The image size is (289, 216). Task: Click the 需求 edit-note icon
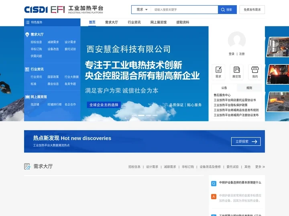tap(218, 70)
